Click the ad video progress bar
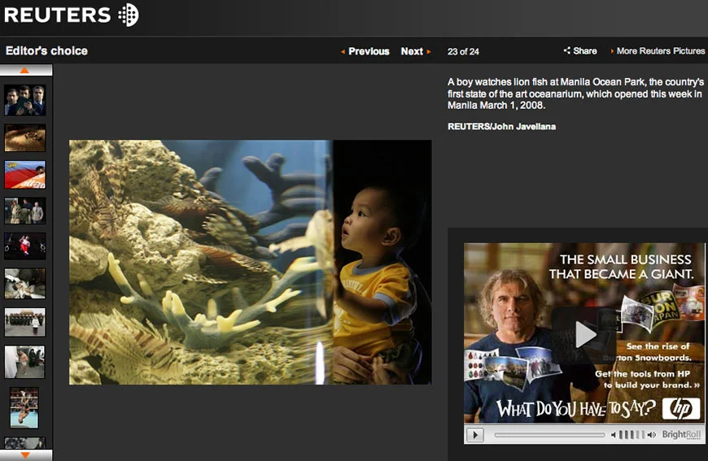This screenshot has width=708, height=461. (549, 435)
